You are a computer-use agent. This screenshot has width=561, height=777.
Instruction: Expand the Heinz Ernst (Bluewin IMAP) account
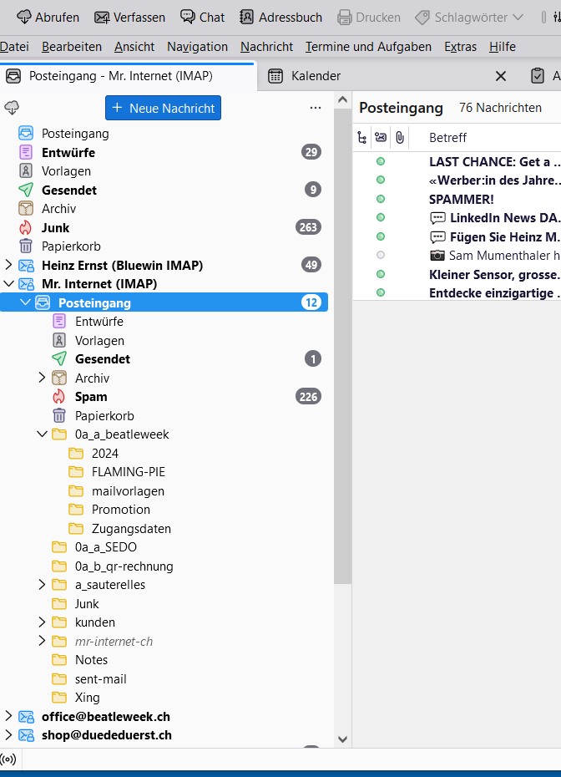click(8, 265)
